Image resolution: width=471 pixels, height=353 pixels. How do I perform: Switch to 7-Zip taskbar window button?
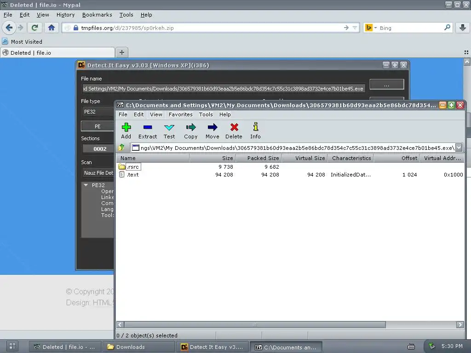(x=286, y=347)
